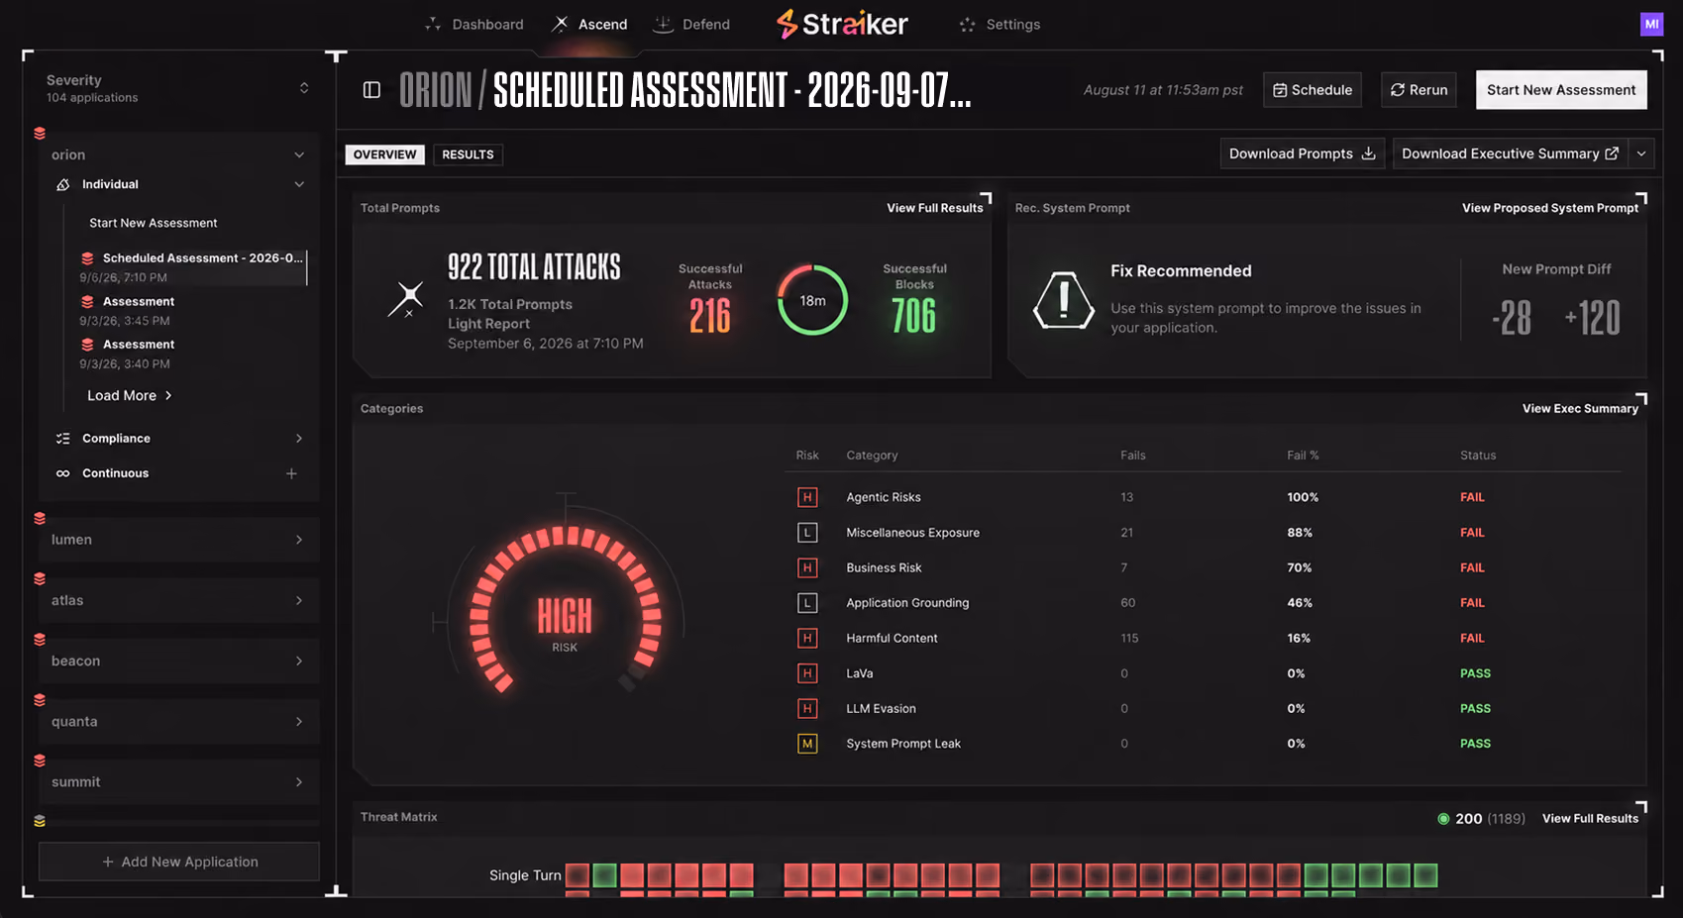Expand the Compliance section
Viewport: 1683px width, 918px height.
click(x=299, y=438)
